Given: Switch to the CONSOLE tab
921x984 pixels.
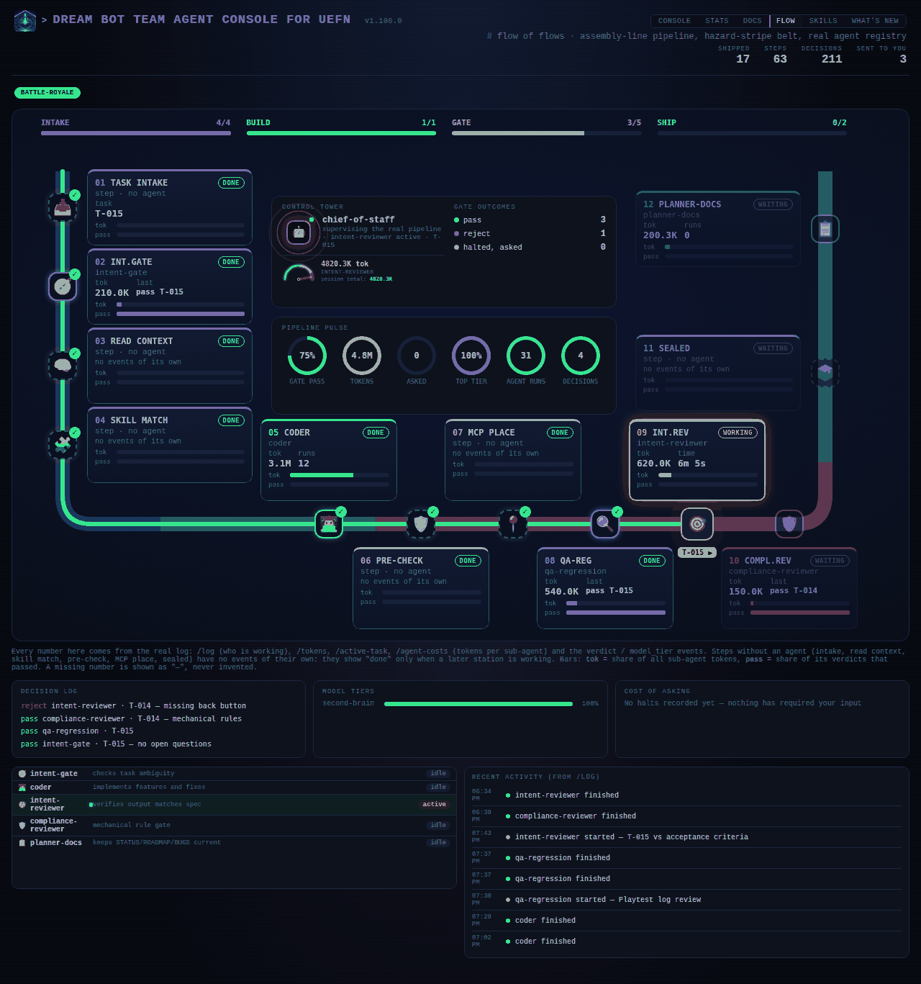Looking at the screenshot, I should pos(674,21).
